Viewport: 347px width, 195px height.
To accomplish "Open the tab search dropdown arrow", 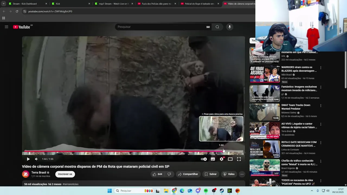I will 4,4.
